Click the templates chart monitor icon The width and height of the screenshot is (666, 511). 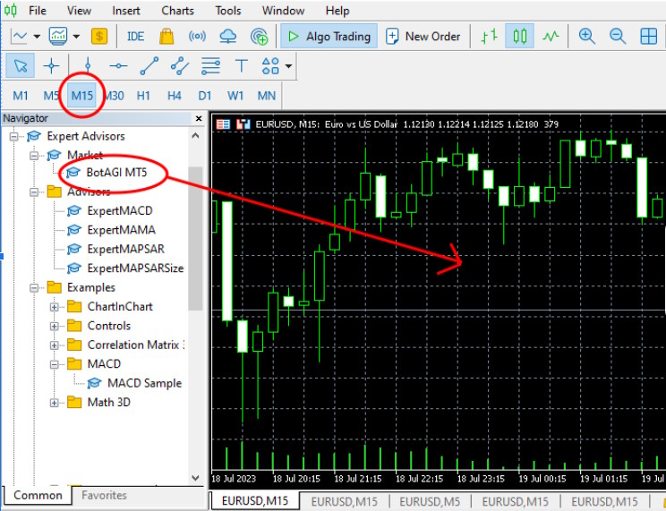58,36
